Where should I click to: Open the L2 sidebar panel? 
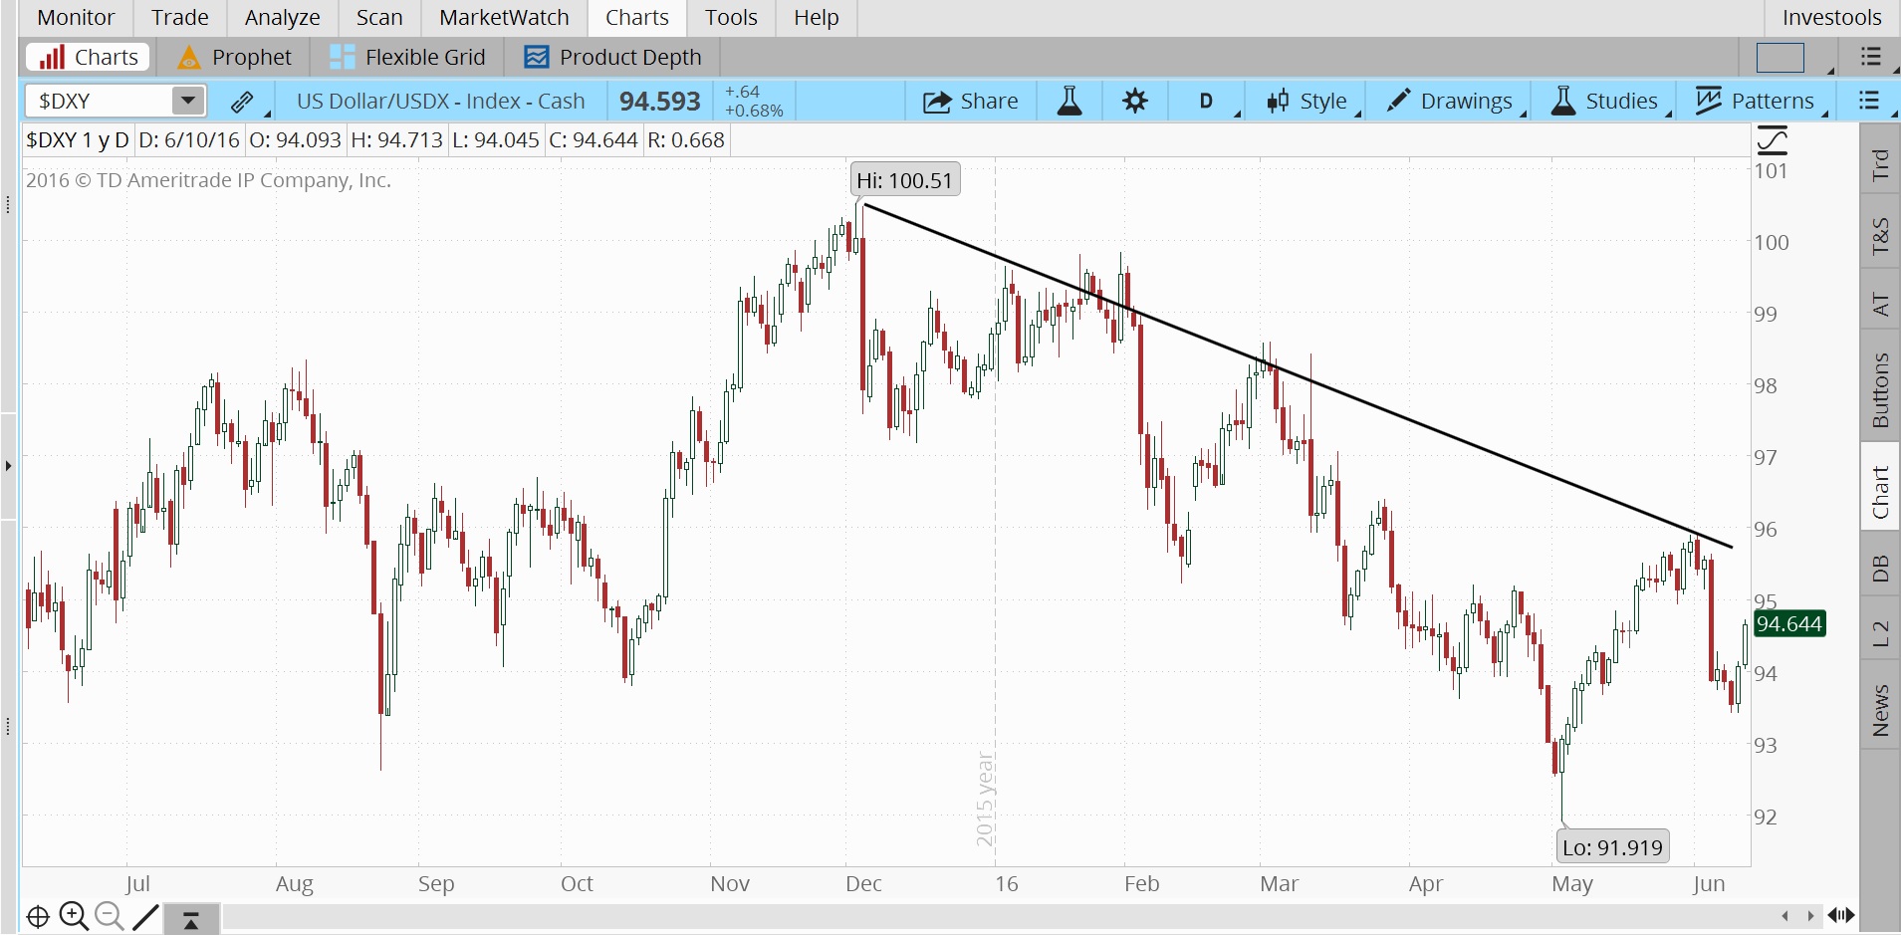point(1880,628)
